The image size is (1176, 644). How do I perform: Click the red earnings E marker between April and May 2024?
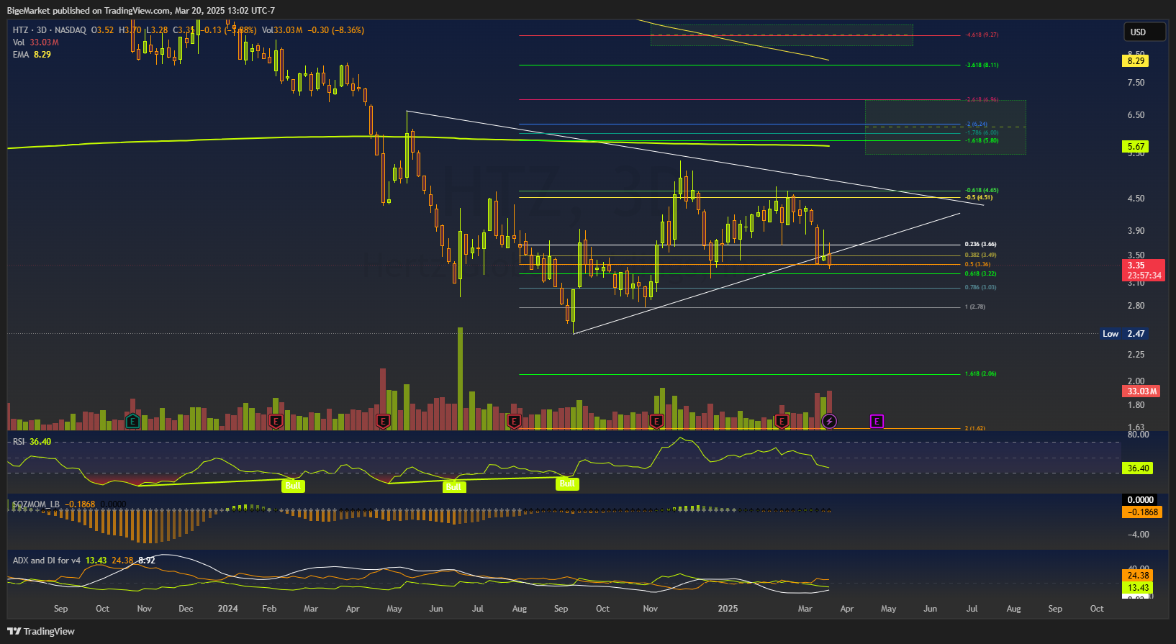coord(383,422)
